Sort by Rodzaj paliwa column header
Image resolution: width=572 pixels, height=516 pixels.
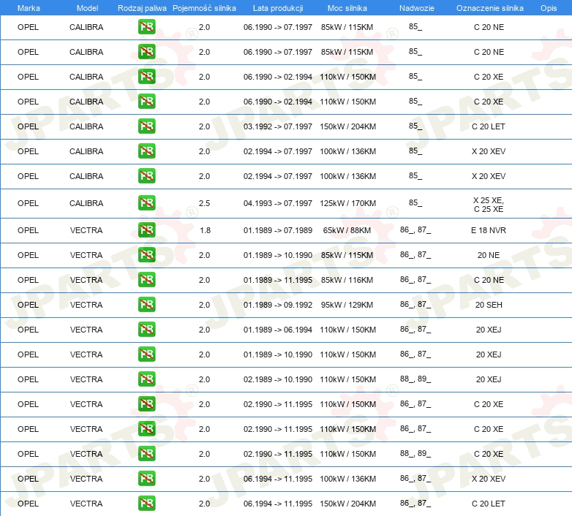pos(142,8)
